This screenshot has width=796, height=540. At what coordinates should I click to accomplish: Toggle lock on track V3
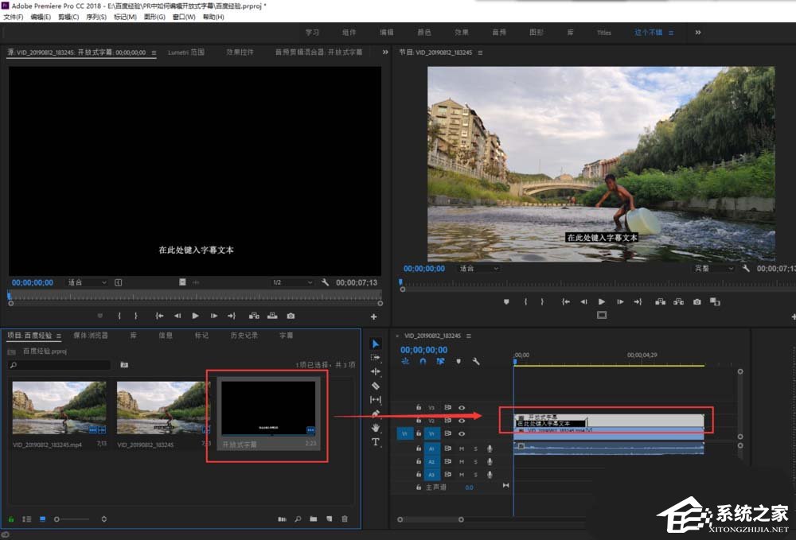pos(419,407)
